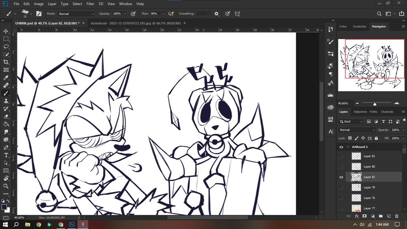Open layer Fill dropdown arrow
Viewport: 407px width, 229px height.
(x=403, y=138)
